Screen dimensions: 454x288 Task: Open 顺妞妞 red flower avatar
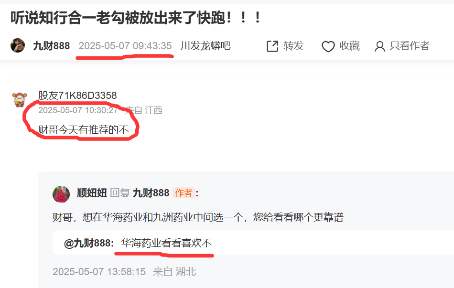pyautogui.click(x=61, y=194)
